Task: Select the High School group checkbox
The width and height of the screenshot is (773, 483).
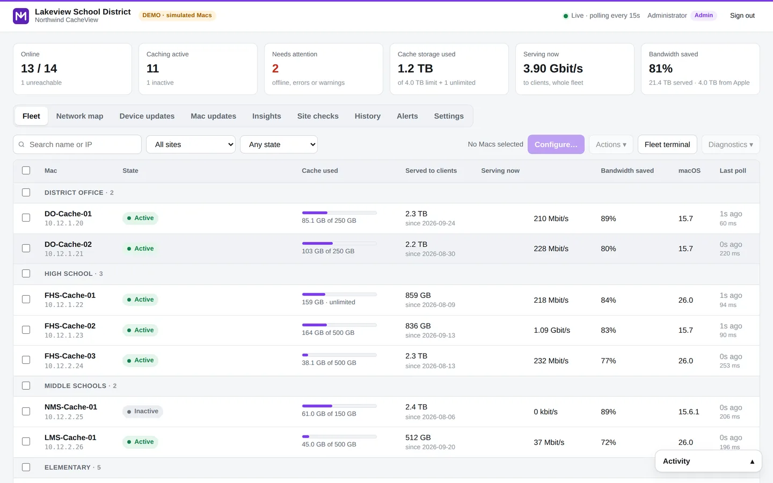Action: point(26,274)
